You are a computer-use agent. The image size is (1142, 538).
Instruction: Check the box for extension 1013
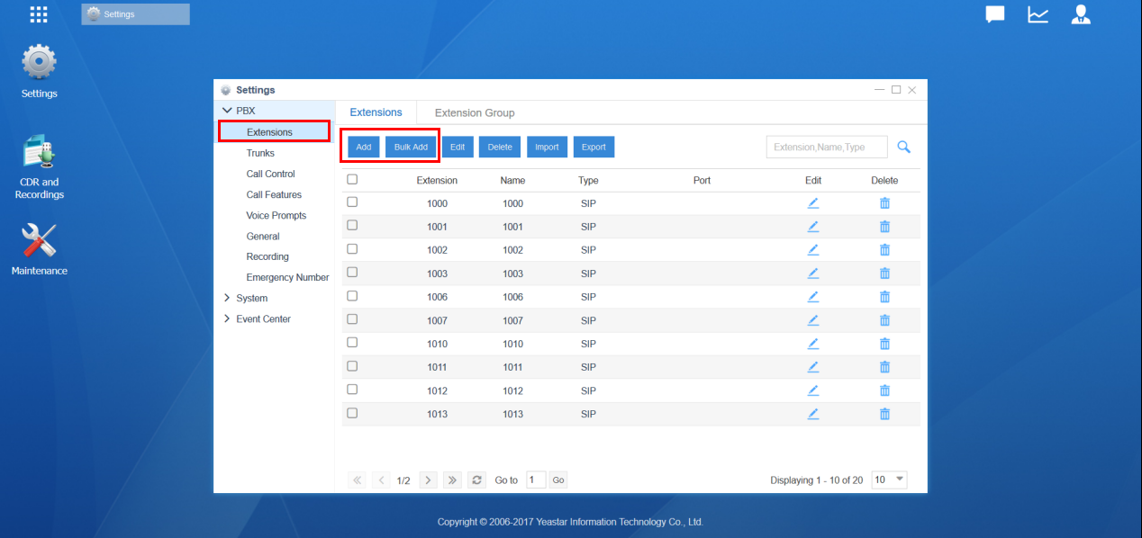(352, 413)
